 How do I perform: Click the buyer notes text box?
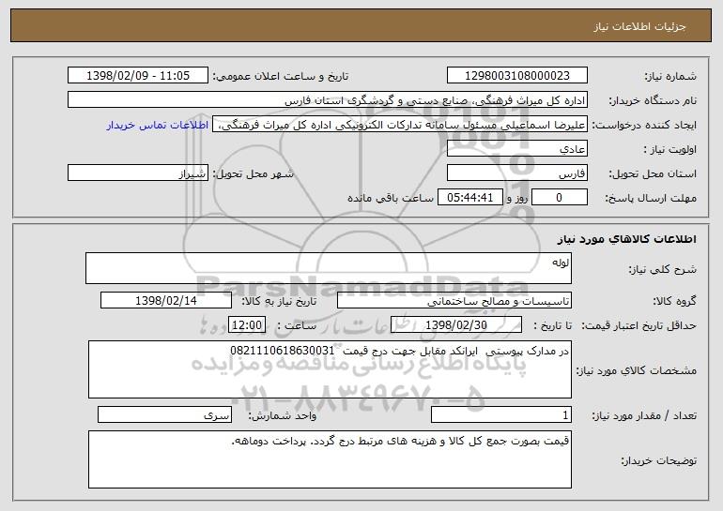330,459
